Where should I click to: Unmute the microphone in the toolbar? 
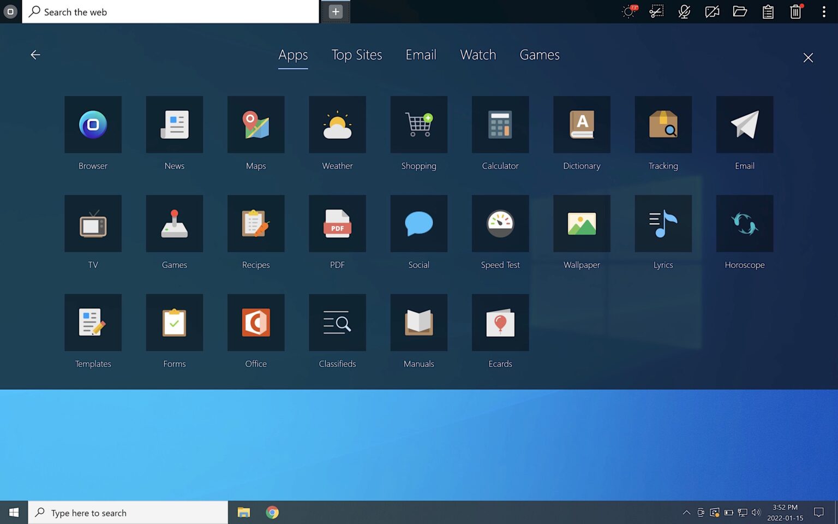pos(684,11)
